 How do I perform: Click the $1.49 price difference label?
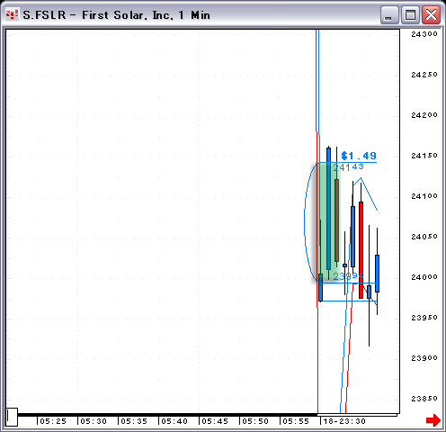coord(359,156)
